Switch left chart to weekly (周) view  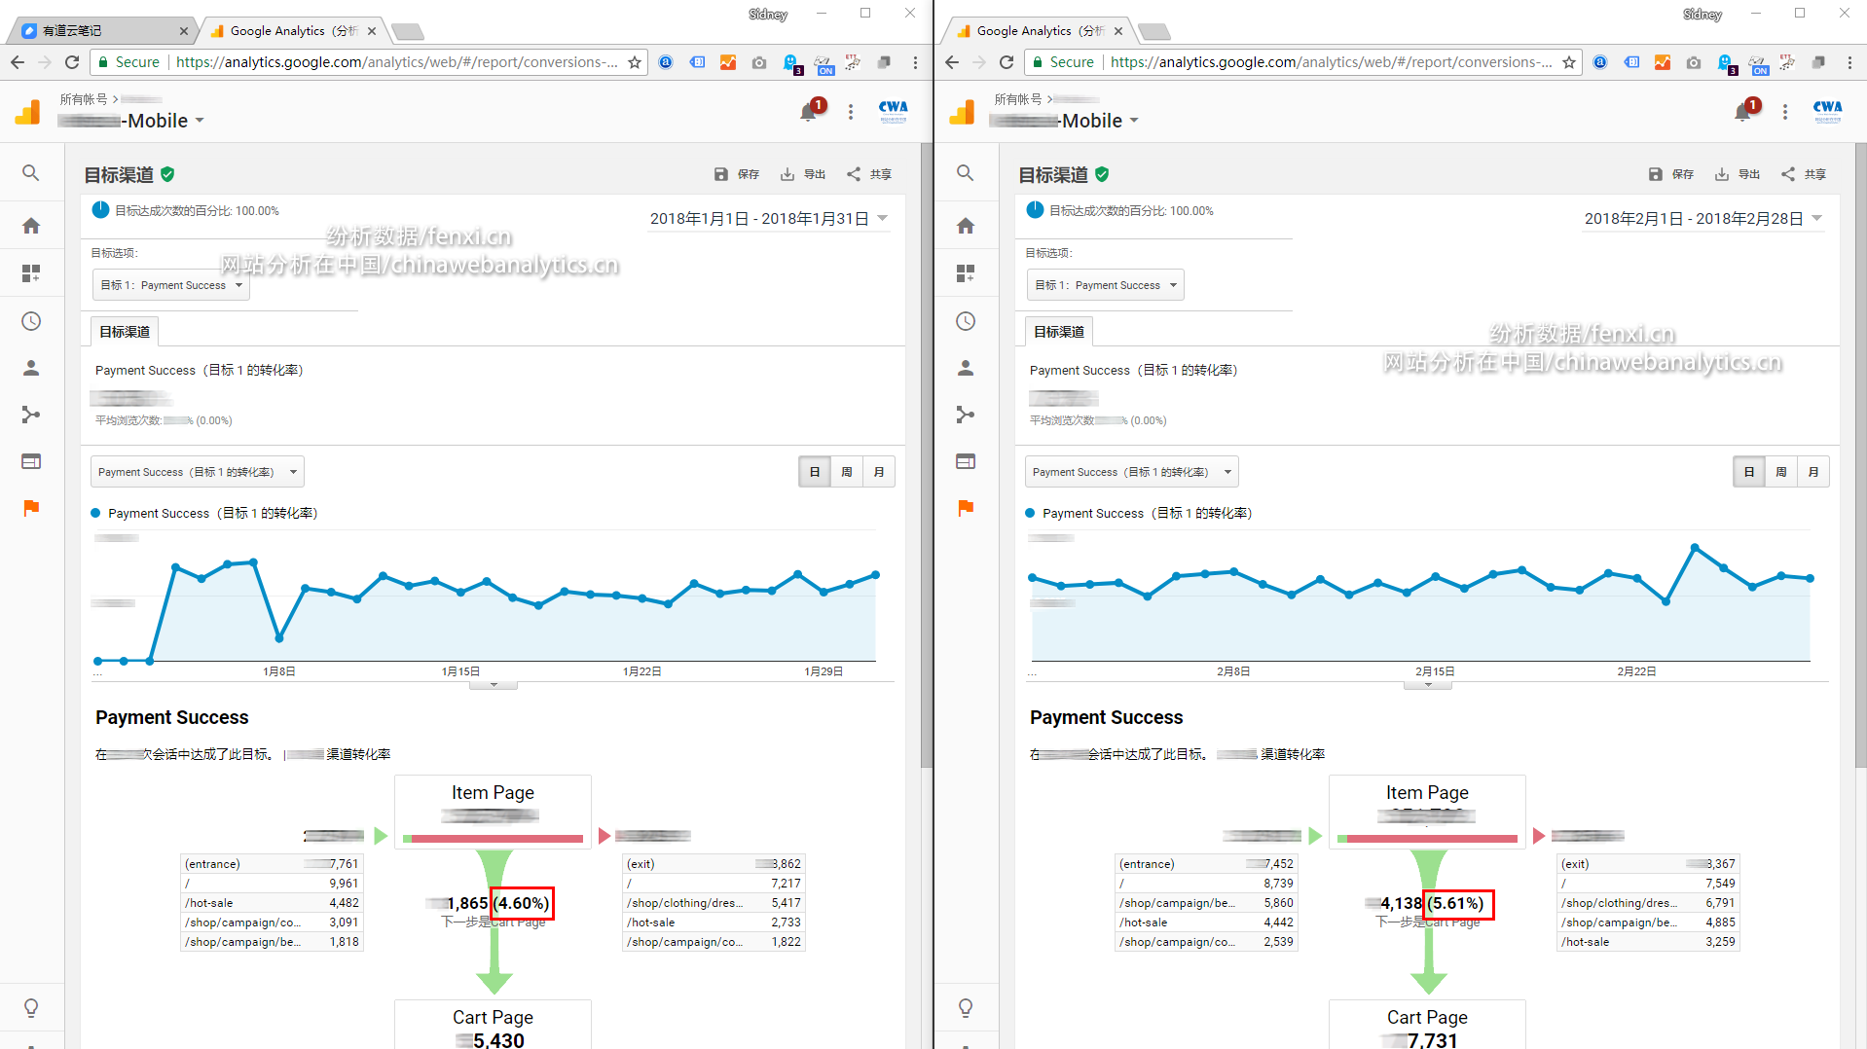(x=847, y=472)
